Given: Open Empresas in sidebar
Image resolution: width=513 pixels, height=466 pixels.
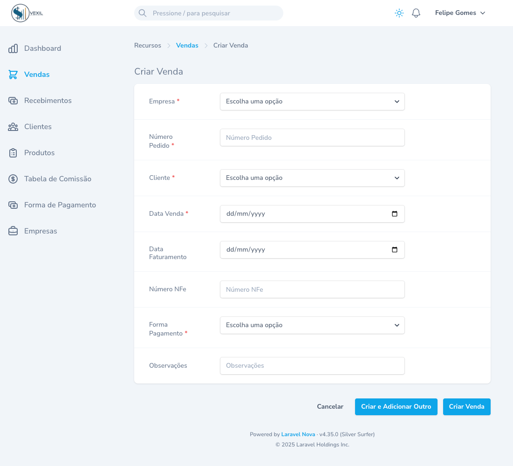Looking at the screenshot, I should (x=41, y=231).
